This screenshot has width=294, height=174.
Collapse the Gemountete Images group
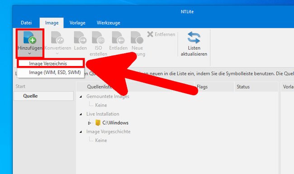[x=81, y=97]
